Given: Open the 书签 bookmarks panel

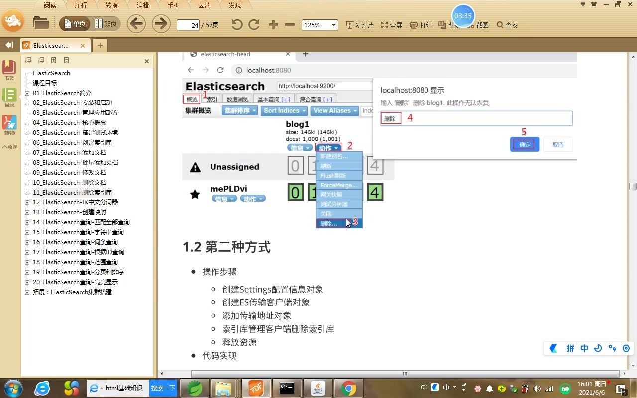Looking at the screenshot, I should (x=9, y=70).
